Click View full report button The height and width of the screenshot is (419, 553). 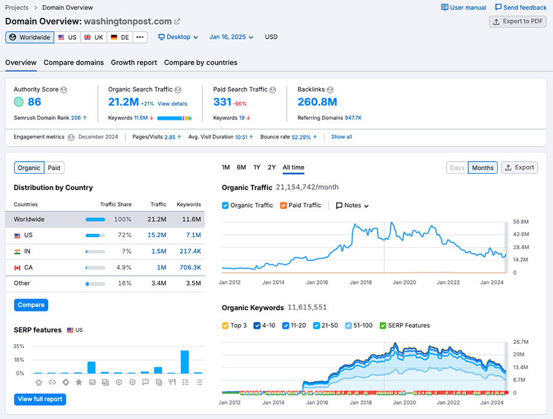(x=40, y=399)
